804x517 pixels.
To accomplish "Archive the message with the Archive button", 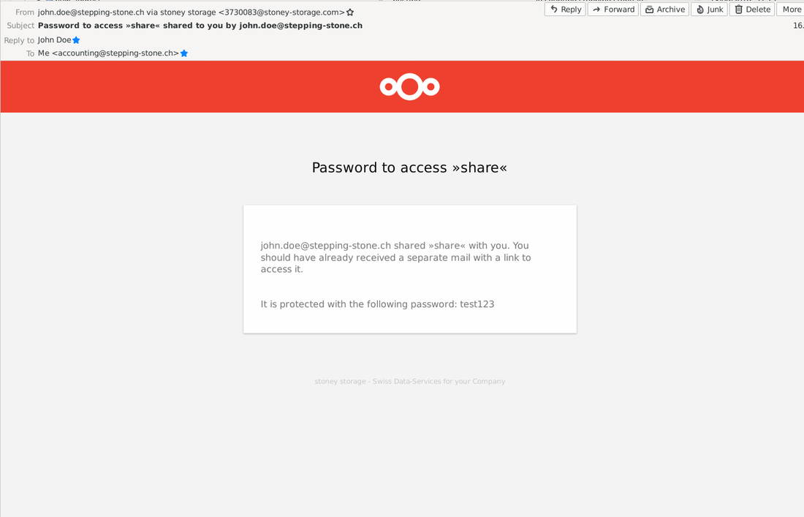I will coord(664,10).
